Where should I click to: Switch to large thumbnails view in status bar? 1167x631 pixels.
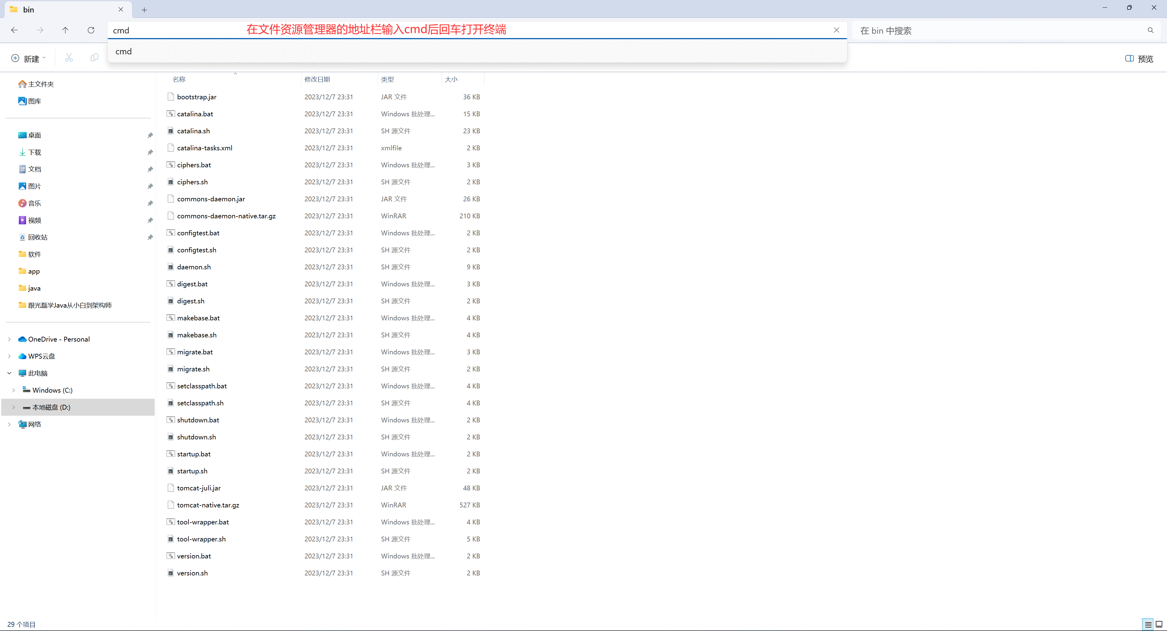[1159, 625]
